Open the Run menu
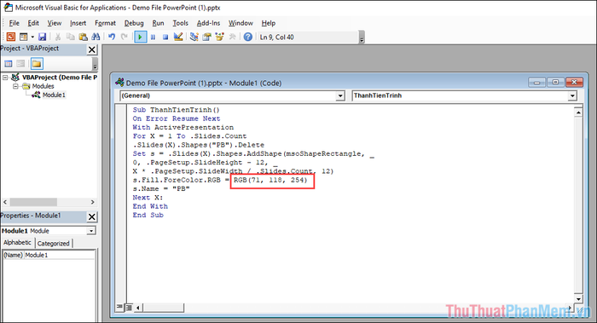 coord(158,23)
